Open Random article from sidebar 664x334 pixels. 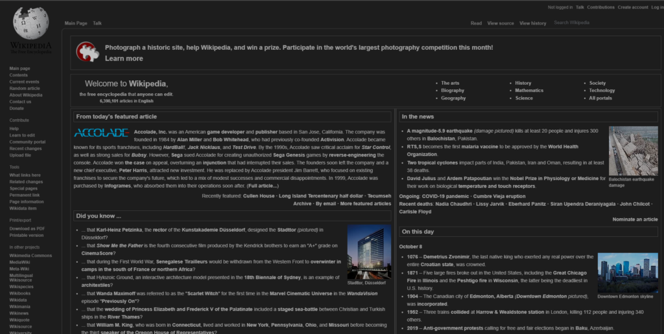[25, 89]
